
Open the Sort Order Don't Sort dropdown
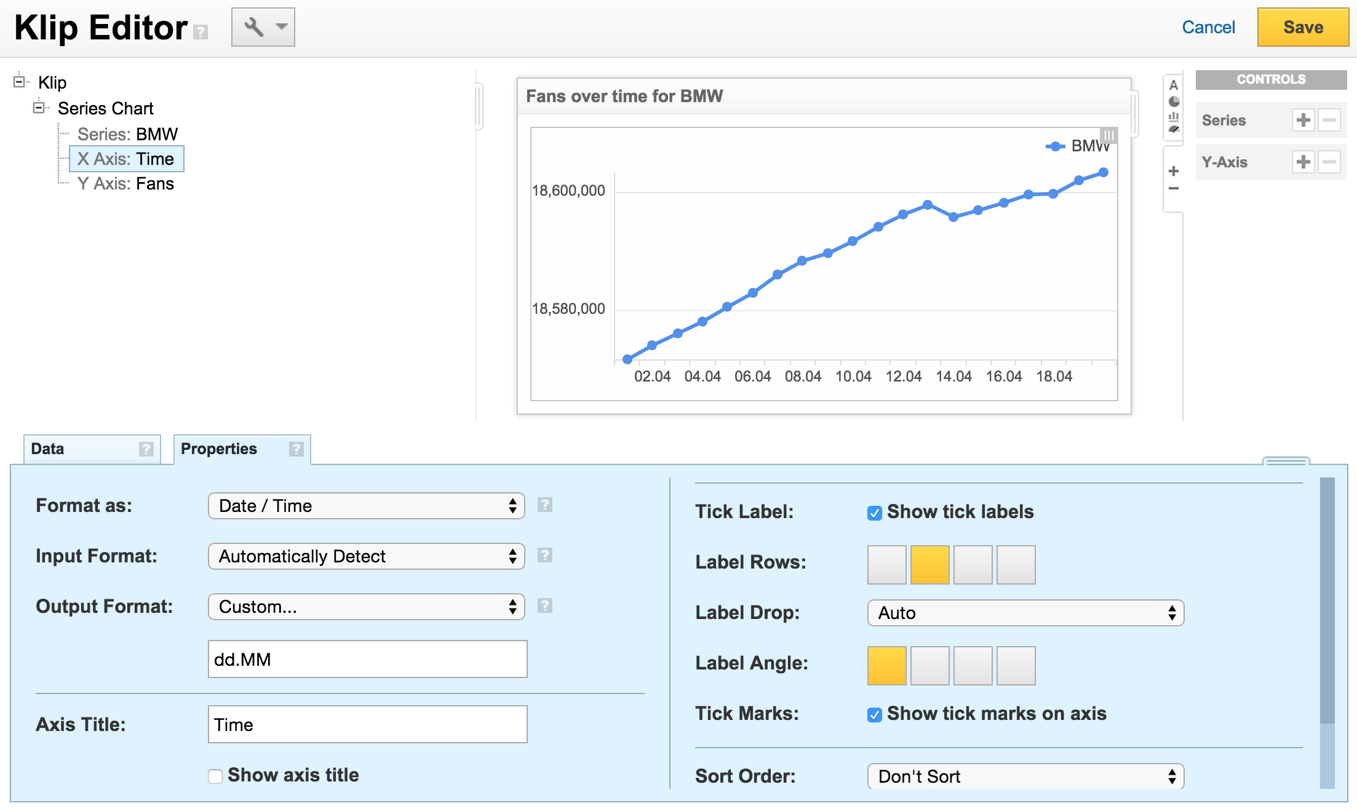point(1025,777)
